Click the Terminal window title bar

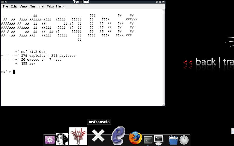(81, 2)
